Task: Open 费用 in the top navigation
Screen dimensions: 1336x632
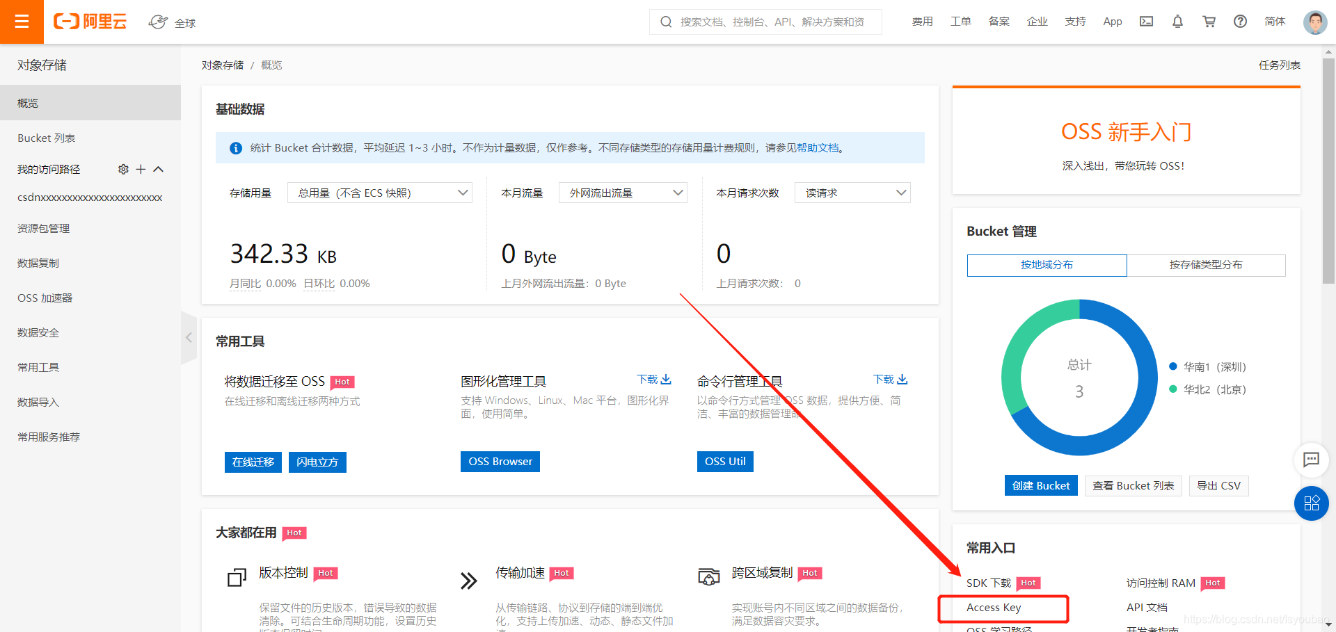Action: click(923, 22)
